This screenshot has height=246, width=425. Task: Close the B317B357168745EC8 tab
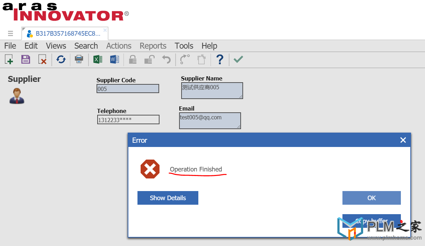105,30
